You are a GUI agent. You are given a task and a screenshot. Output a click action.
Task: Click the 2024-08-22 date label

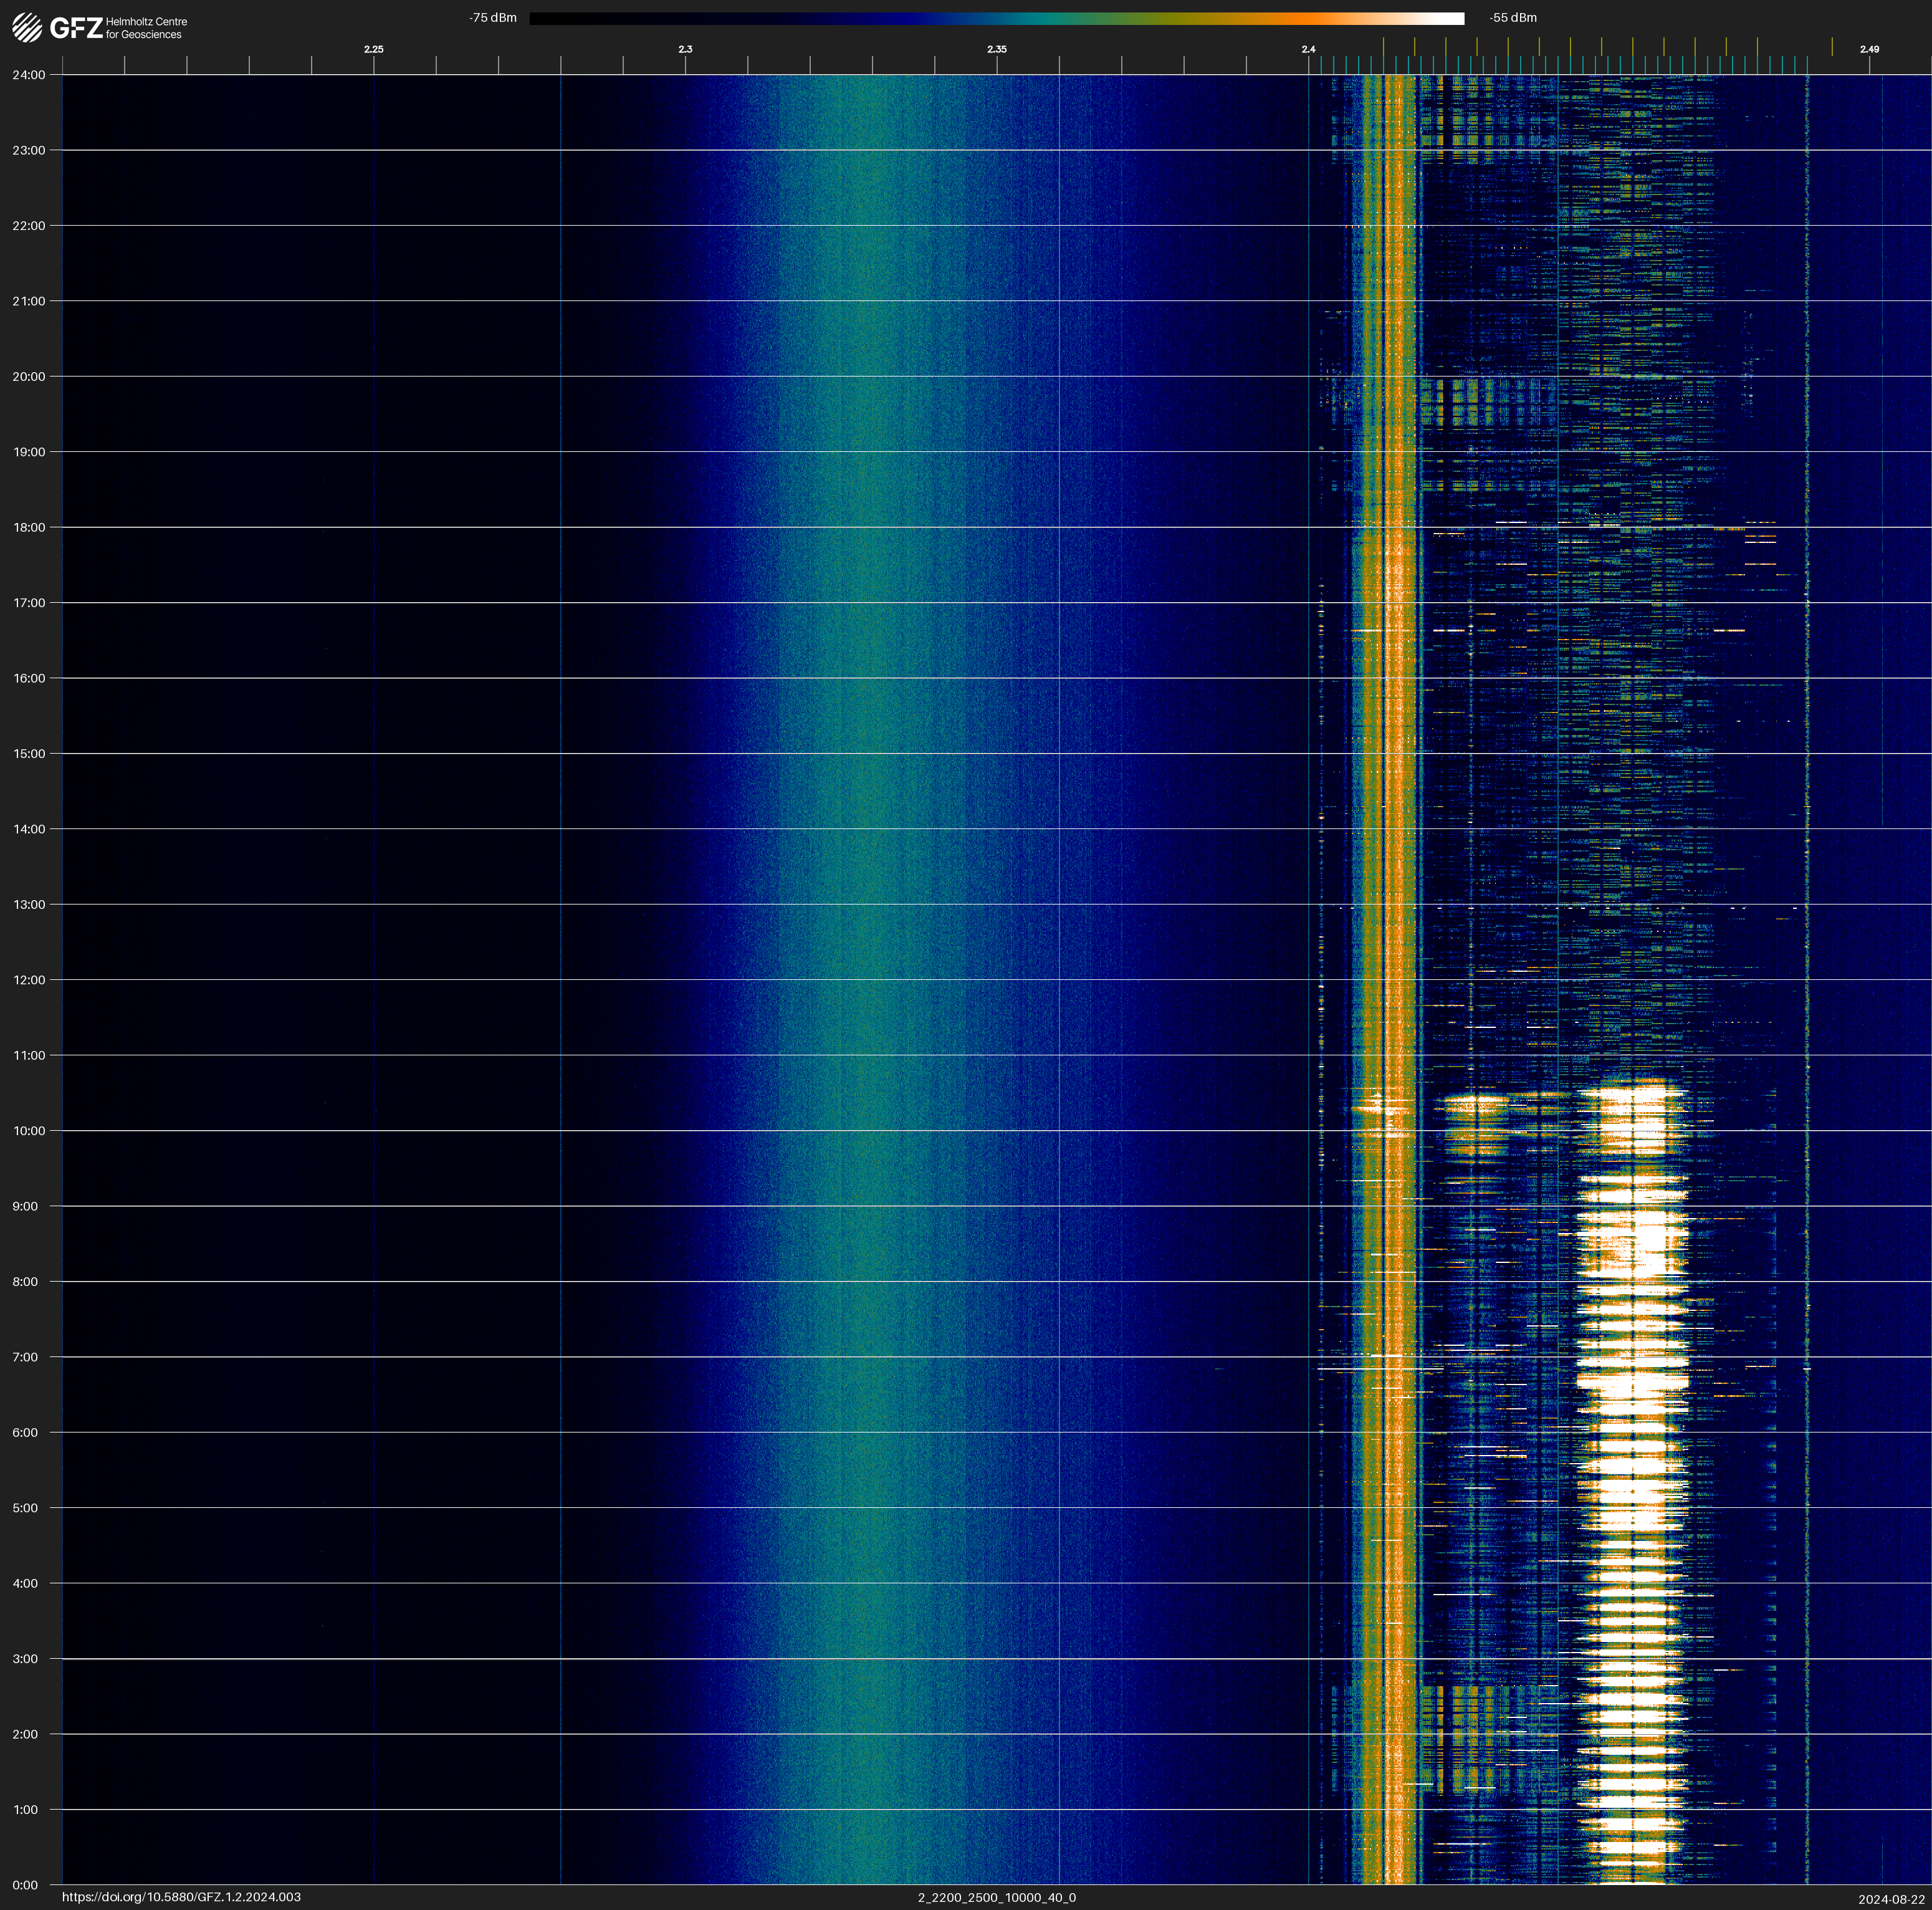tap(1891, 1898)
